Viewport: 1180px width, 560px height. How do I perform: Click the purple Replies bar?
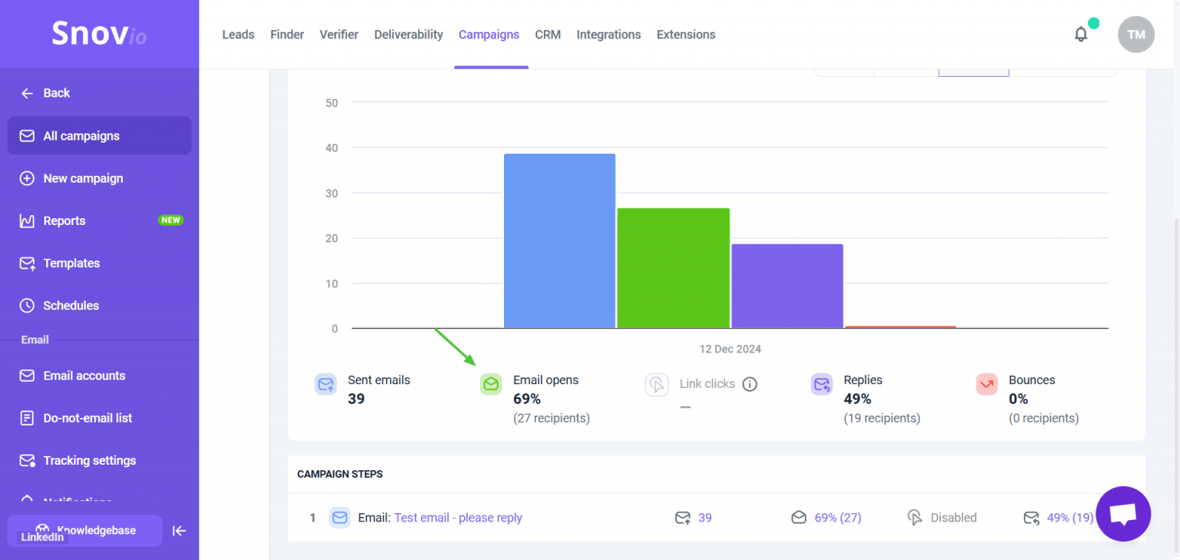(787, 287)
